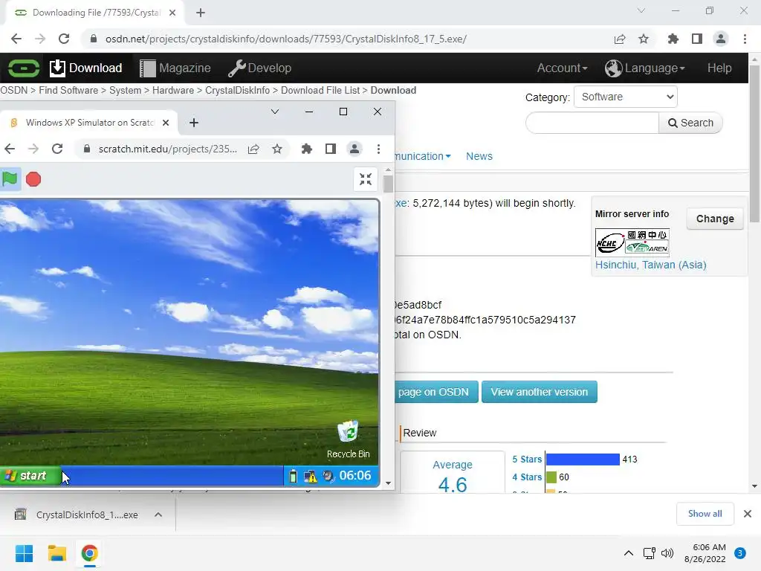This screenshot has width=761, height=571.
Task: Bookmark the OSDN page with star
Action: (x=644, y=39)
